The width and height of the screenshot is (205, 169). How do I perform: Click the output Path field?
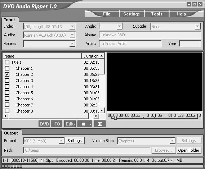click(x=87, y=150)
